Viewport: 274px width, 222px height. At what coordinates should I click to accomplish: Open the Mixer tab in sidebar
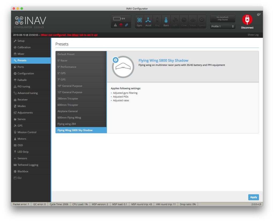(x=21, y=54)
